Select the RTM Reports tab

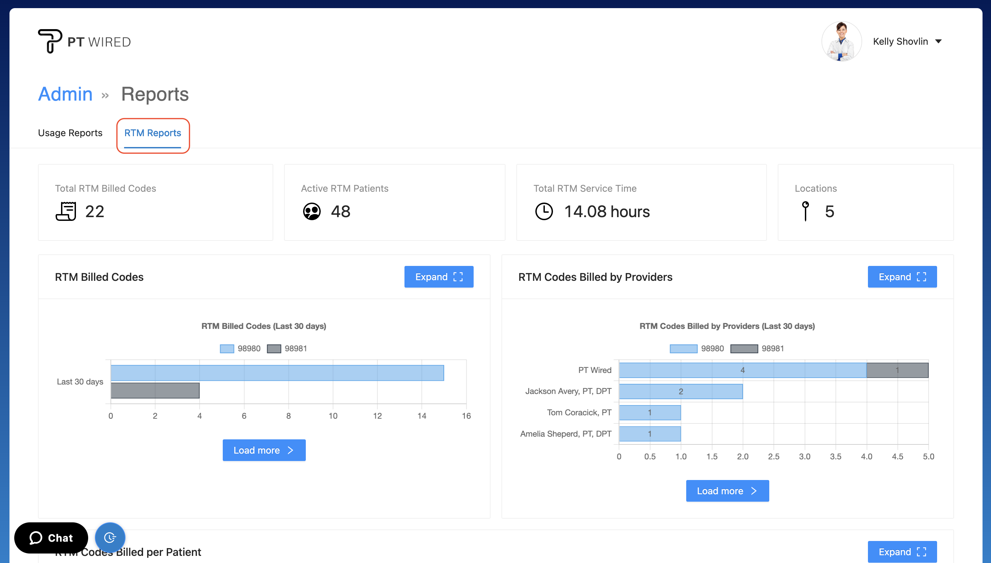pos(153,133)
